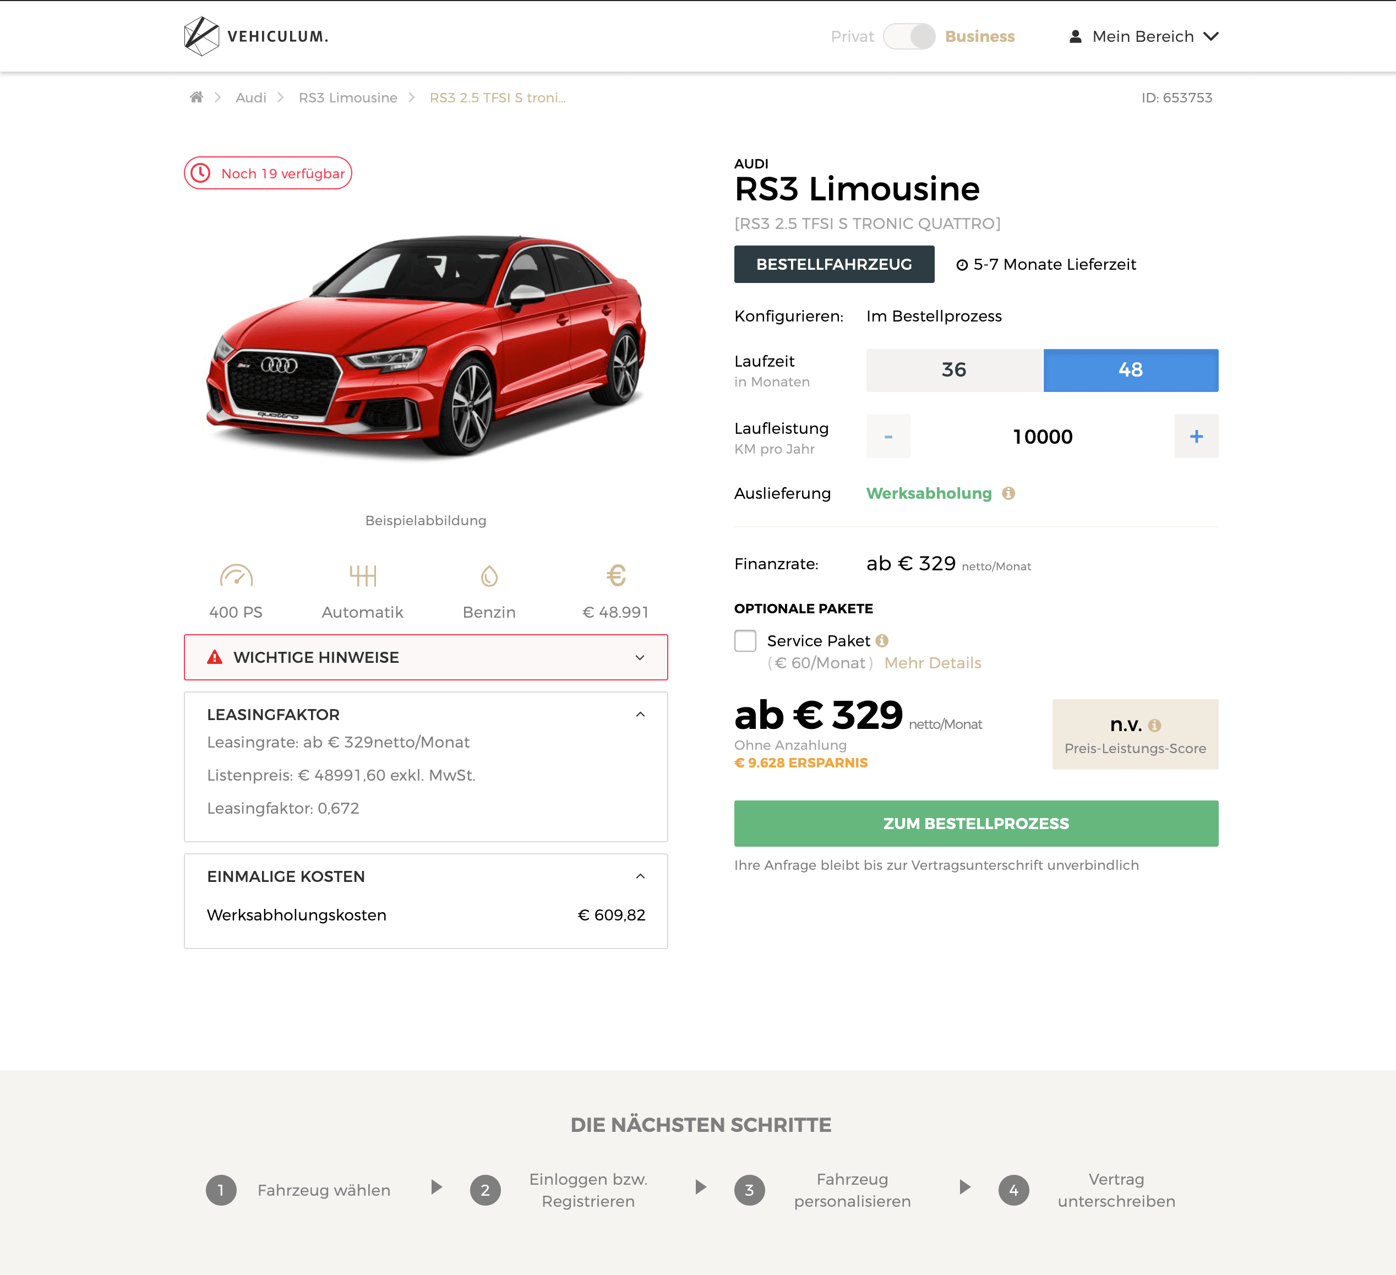The width and height of the screenshot is (1396, 1275).
Task: Click Fahrzeug personalisieren step label
Action: click(x=853, y=1190)
